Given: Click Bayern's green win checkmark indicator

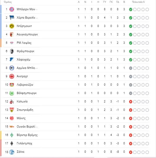Looking at the screenshot, I should coord(131,10).
